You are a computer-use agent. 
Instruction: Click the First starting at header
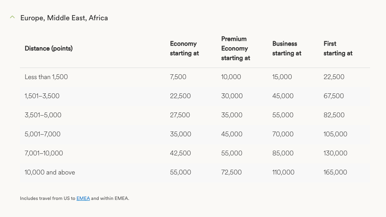coord(338,48)
